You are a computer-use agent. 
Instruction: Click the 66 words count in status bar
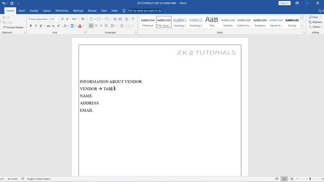point(12,178)
